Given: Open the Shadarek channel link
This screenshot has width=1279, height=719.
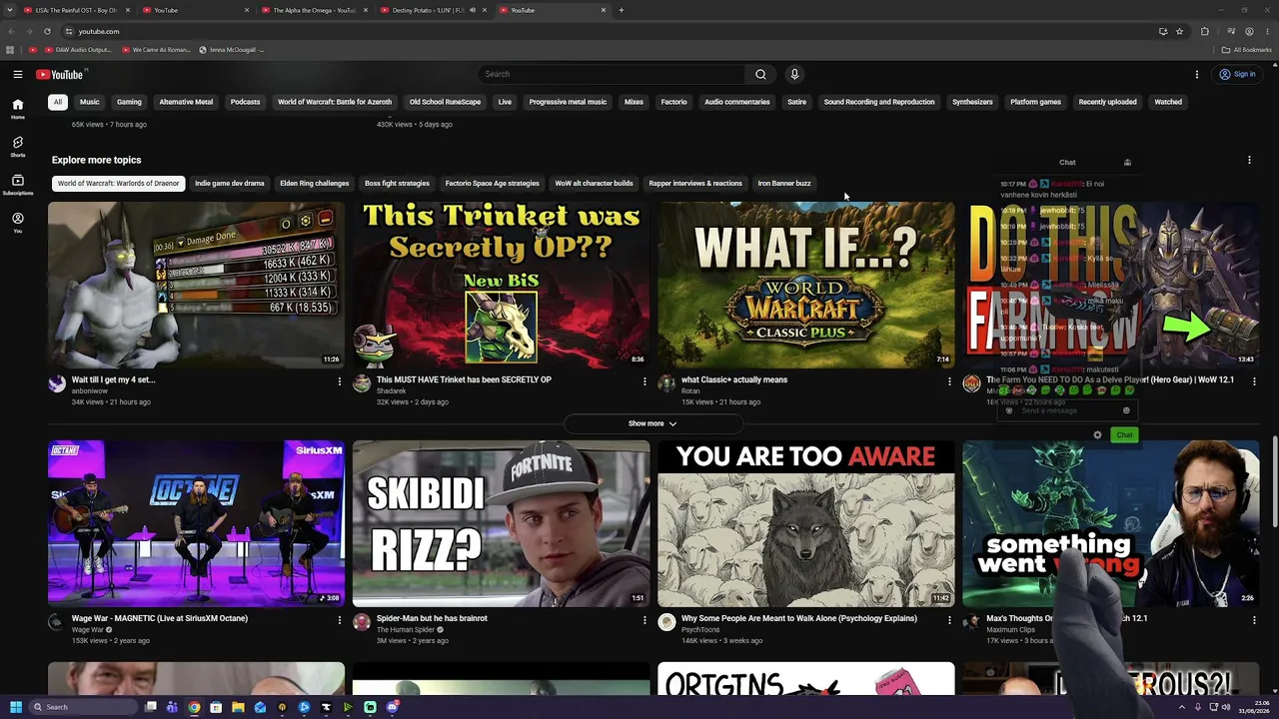Looking at the screenshot, I should (x=392, y=390).
